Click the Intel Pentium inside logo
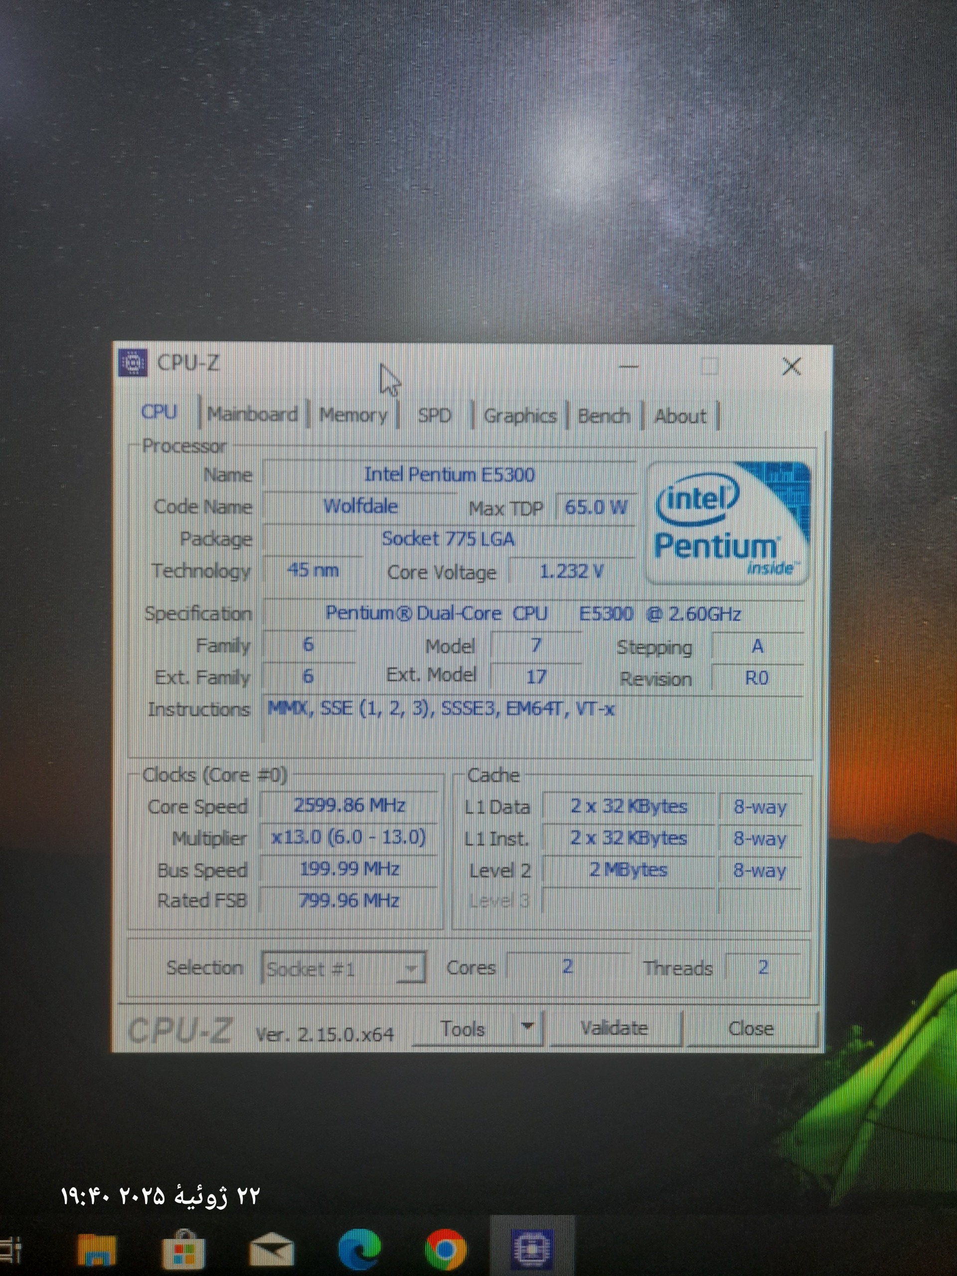 tap(728, 523)
